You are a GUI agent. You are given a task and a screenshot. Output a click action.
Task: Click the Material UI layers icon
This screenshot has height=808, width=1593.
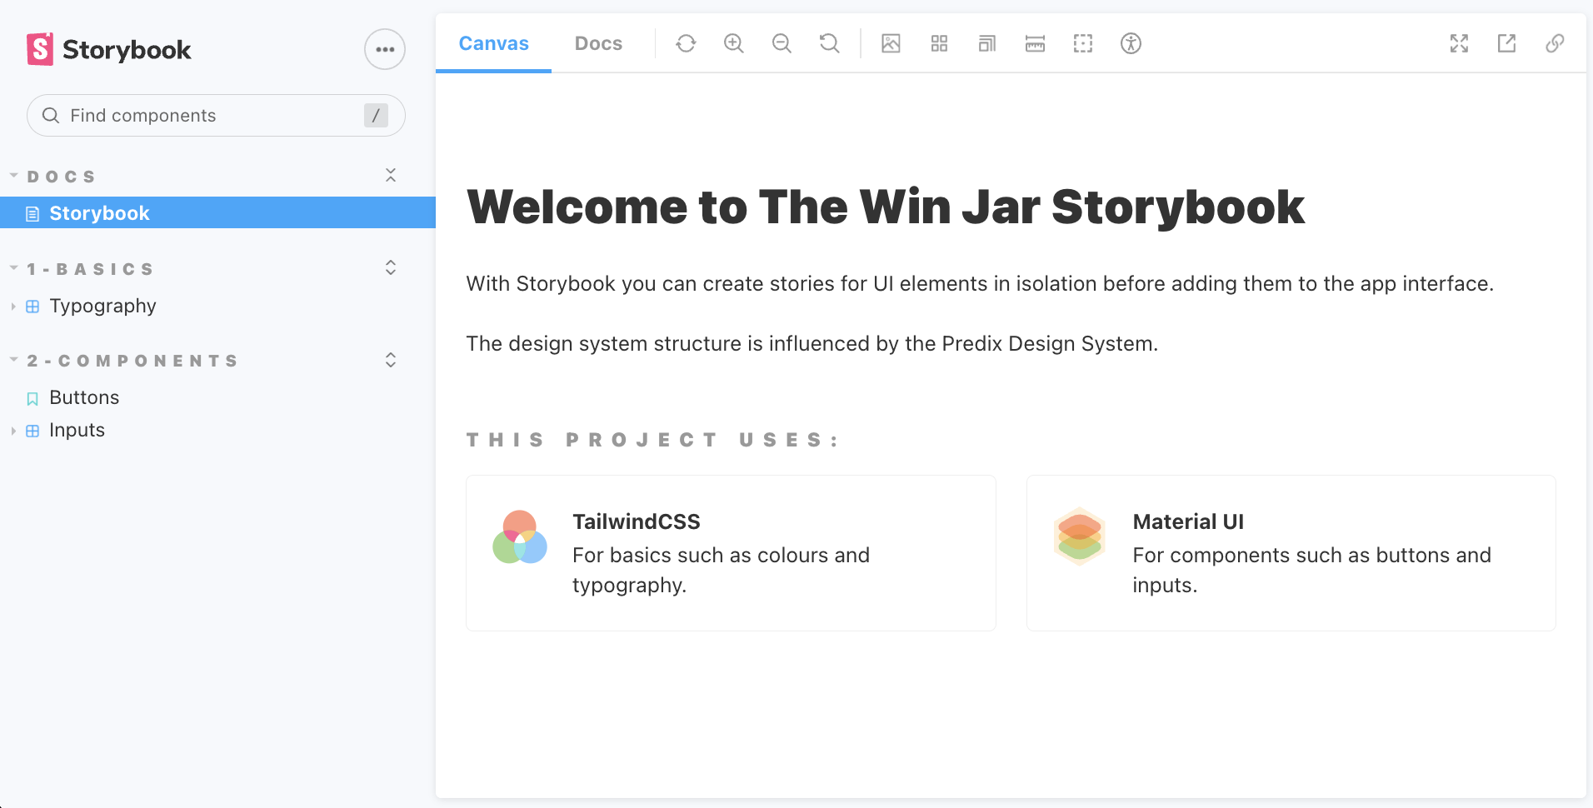point(1080,536)
